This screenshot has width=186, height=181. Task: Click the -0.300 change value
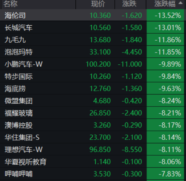pyautogui.click(x=132, y=174)
